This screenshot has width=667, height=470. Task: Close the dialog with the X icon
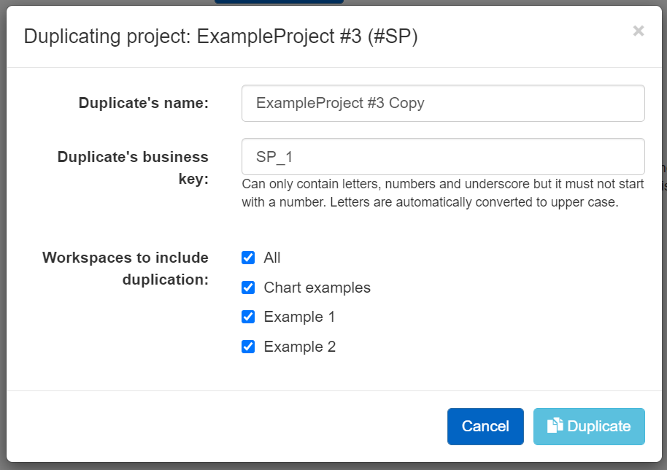[639, 31]
